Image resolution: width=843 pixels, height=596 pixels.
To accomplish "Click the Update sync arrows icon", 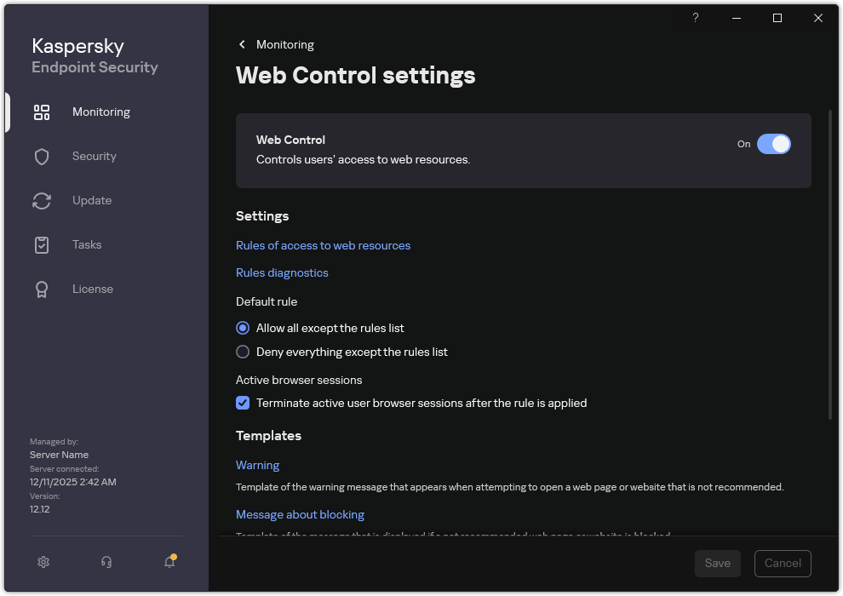I will [42, 200].
